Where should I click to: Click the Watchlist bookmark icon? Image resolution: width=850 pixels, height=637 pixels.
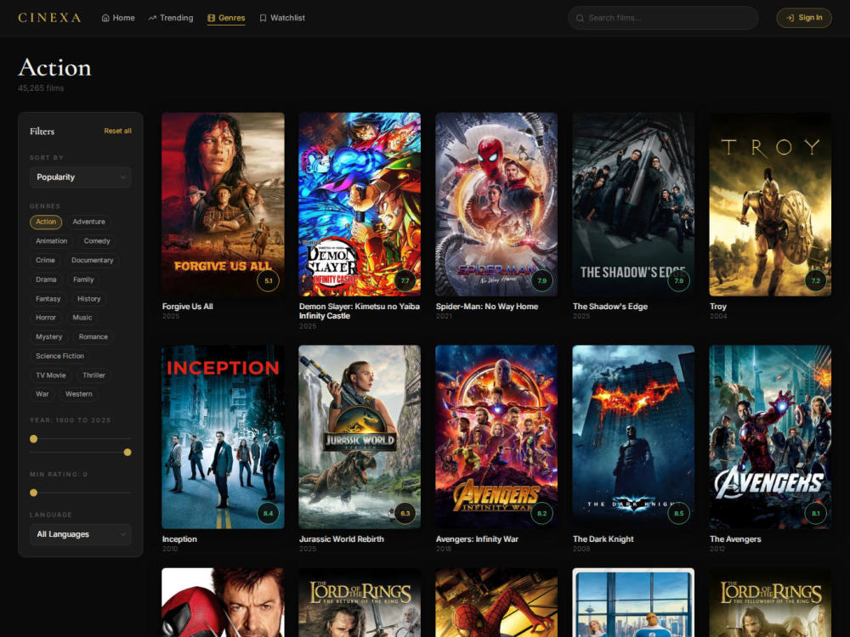point(263,18)
